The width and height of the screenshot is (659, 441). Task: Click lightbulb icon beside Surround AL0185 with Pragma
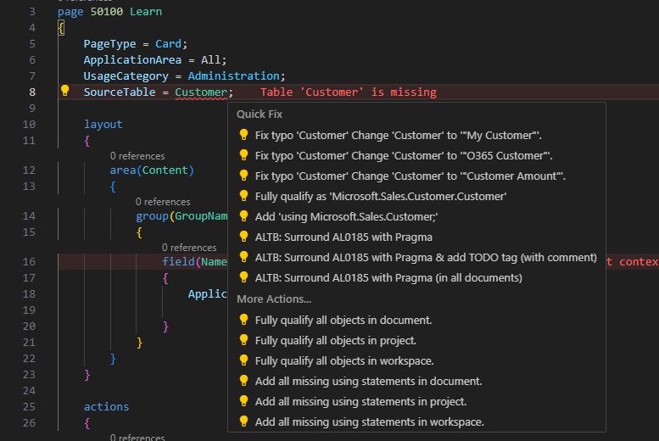[x=243, y=237]
